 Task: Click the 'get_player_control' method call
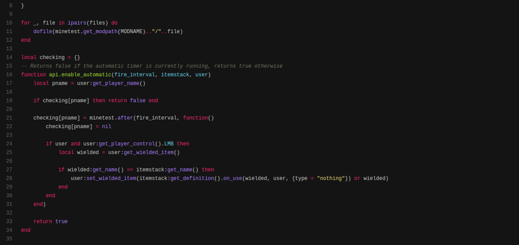(127, 144)
